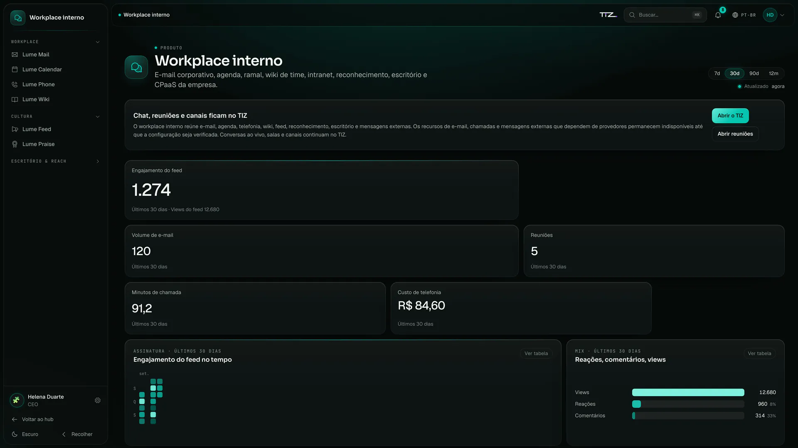Open settings gear next to Helena Duarte
Image resolution: width=798 pixels, height=448 pixels.
tap(98, 400)
